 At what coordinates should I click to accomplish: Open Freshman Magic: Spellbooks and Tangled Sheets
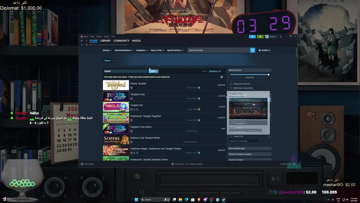click(164, 150)
